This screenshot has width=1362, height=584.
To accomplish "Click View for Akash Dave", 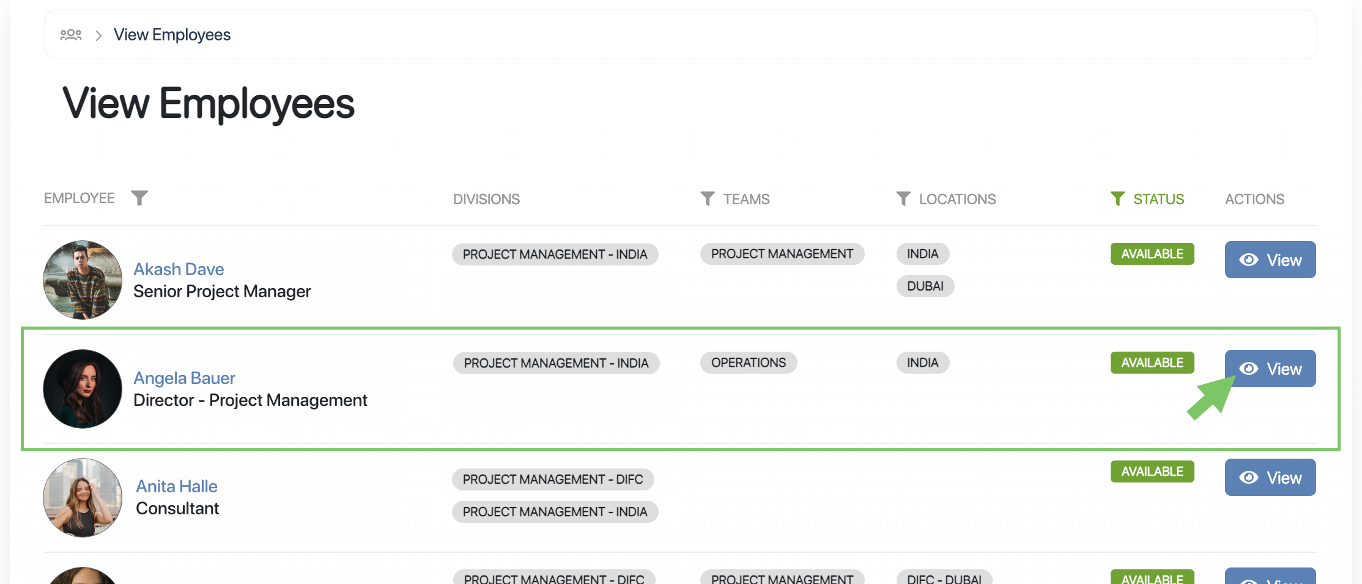I will tap(1270, 259).
